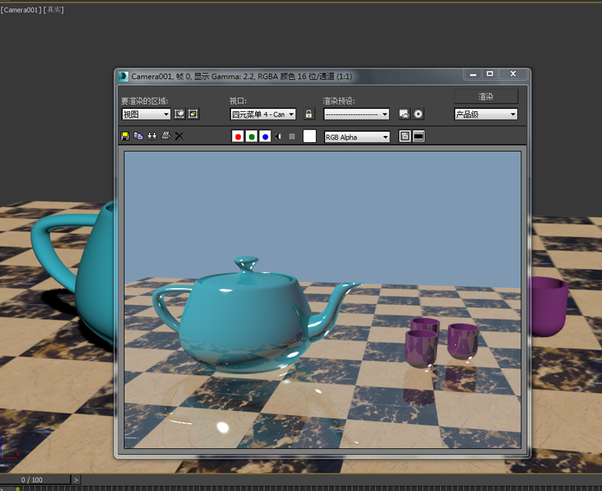Toggle the green channel display

click(x=251, y=137)
